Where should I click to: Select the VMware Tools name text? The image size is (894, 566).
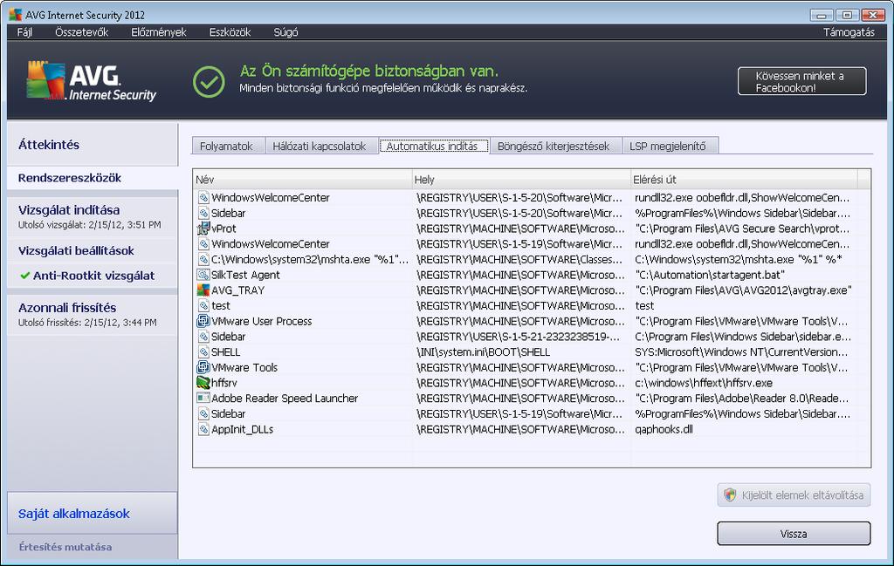click(244, 367)
